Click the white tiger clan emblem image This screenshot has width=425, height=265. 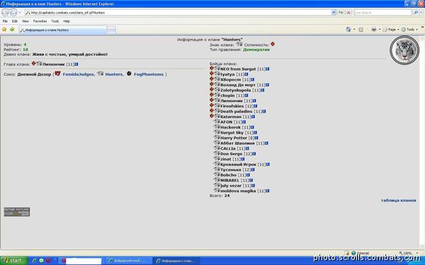point(404,49)
